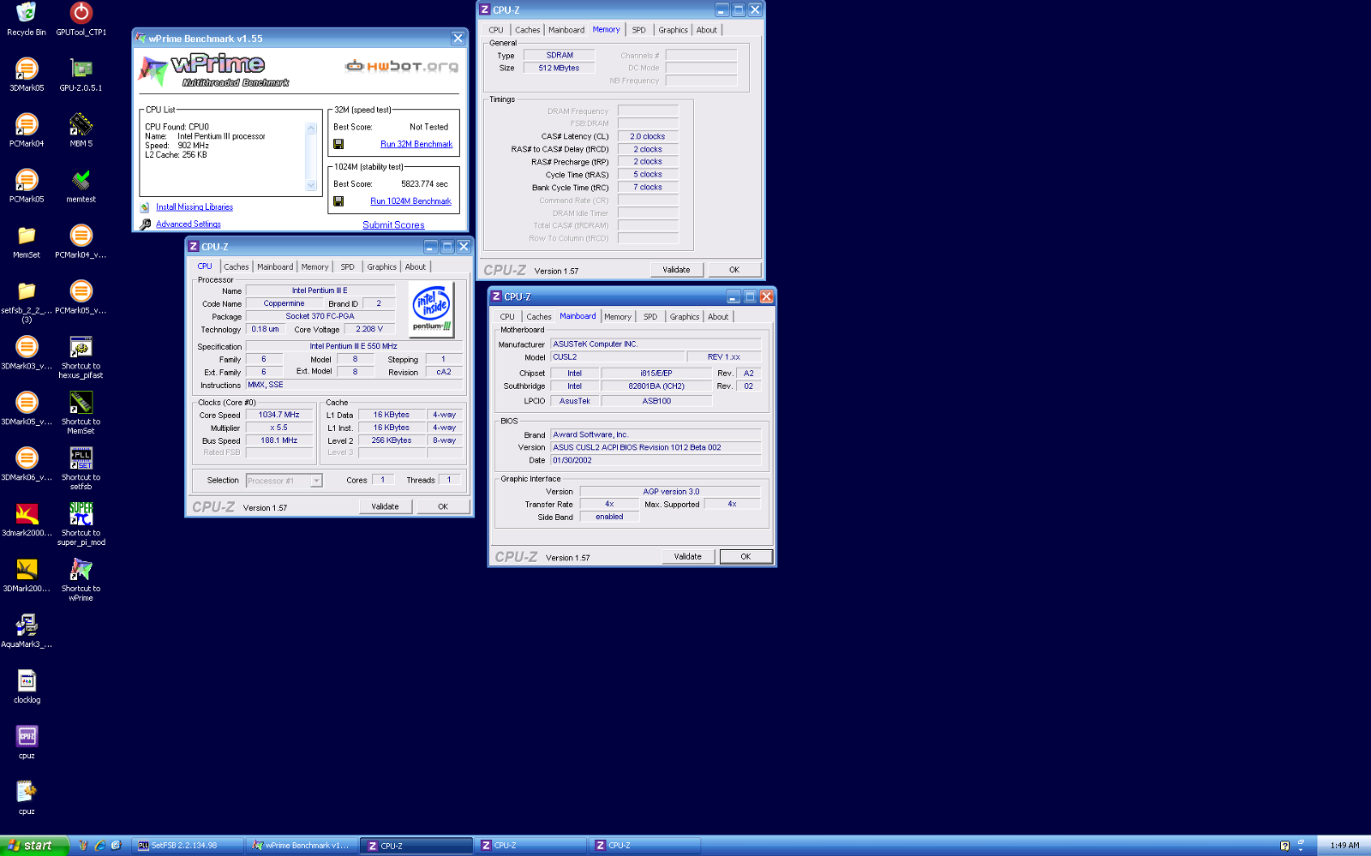This screenshot has height=856, width=1371.
Task: Open Memory tab in Mainboard CPU-Z window
Action: click(x=618, y=317)
